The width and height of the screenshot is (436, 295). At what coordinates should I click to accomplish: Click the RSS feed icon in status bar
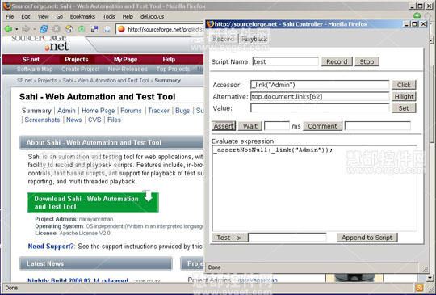419,288
